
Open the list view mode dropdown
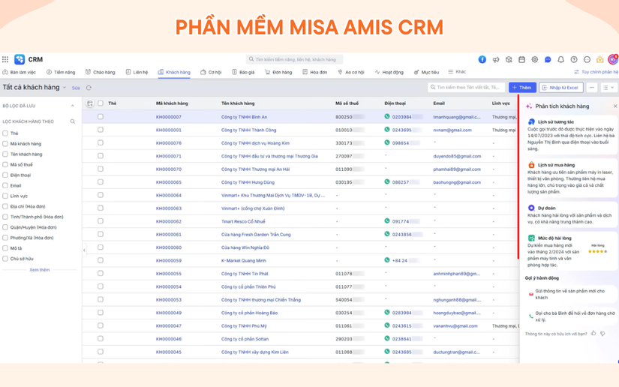click(x=608, y=88)
